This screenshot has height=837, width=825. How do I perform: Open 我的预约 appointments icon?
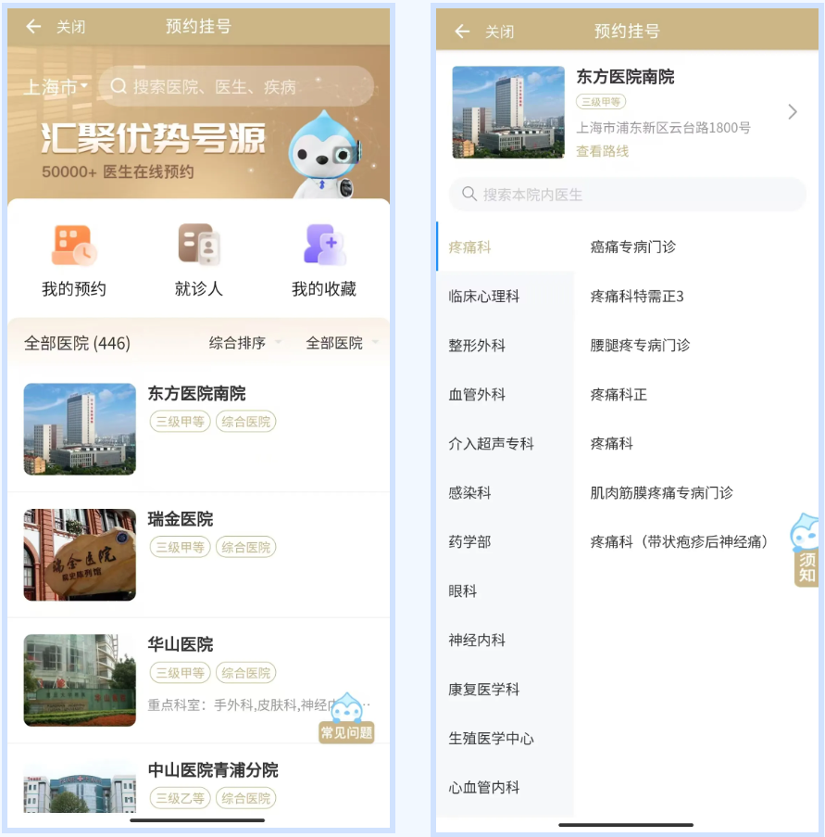coord(74,246)
